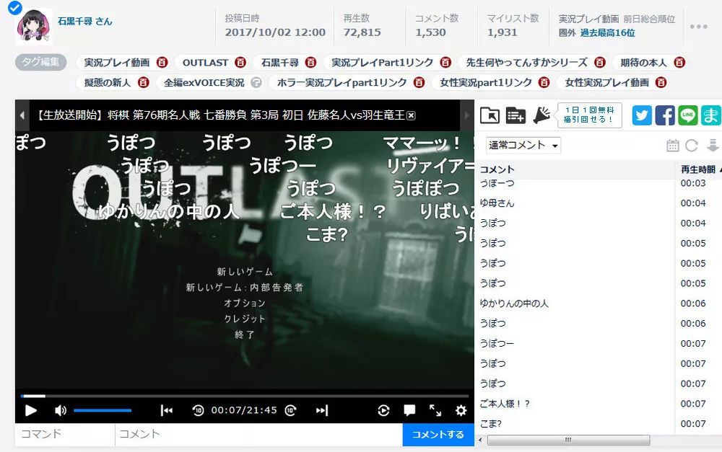Click the party cracker cheer icon

542,115
